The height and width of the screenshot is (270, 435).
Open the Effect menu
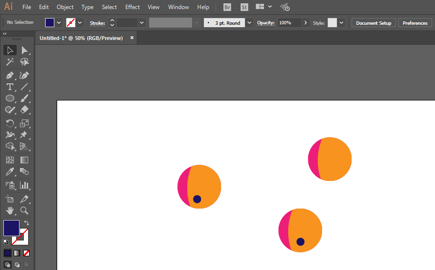pos(132,7)
